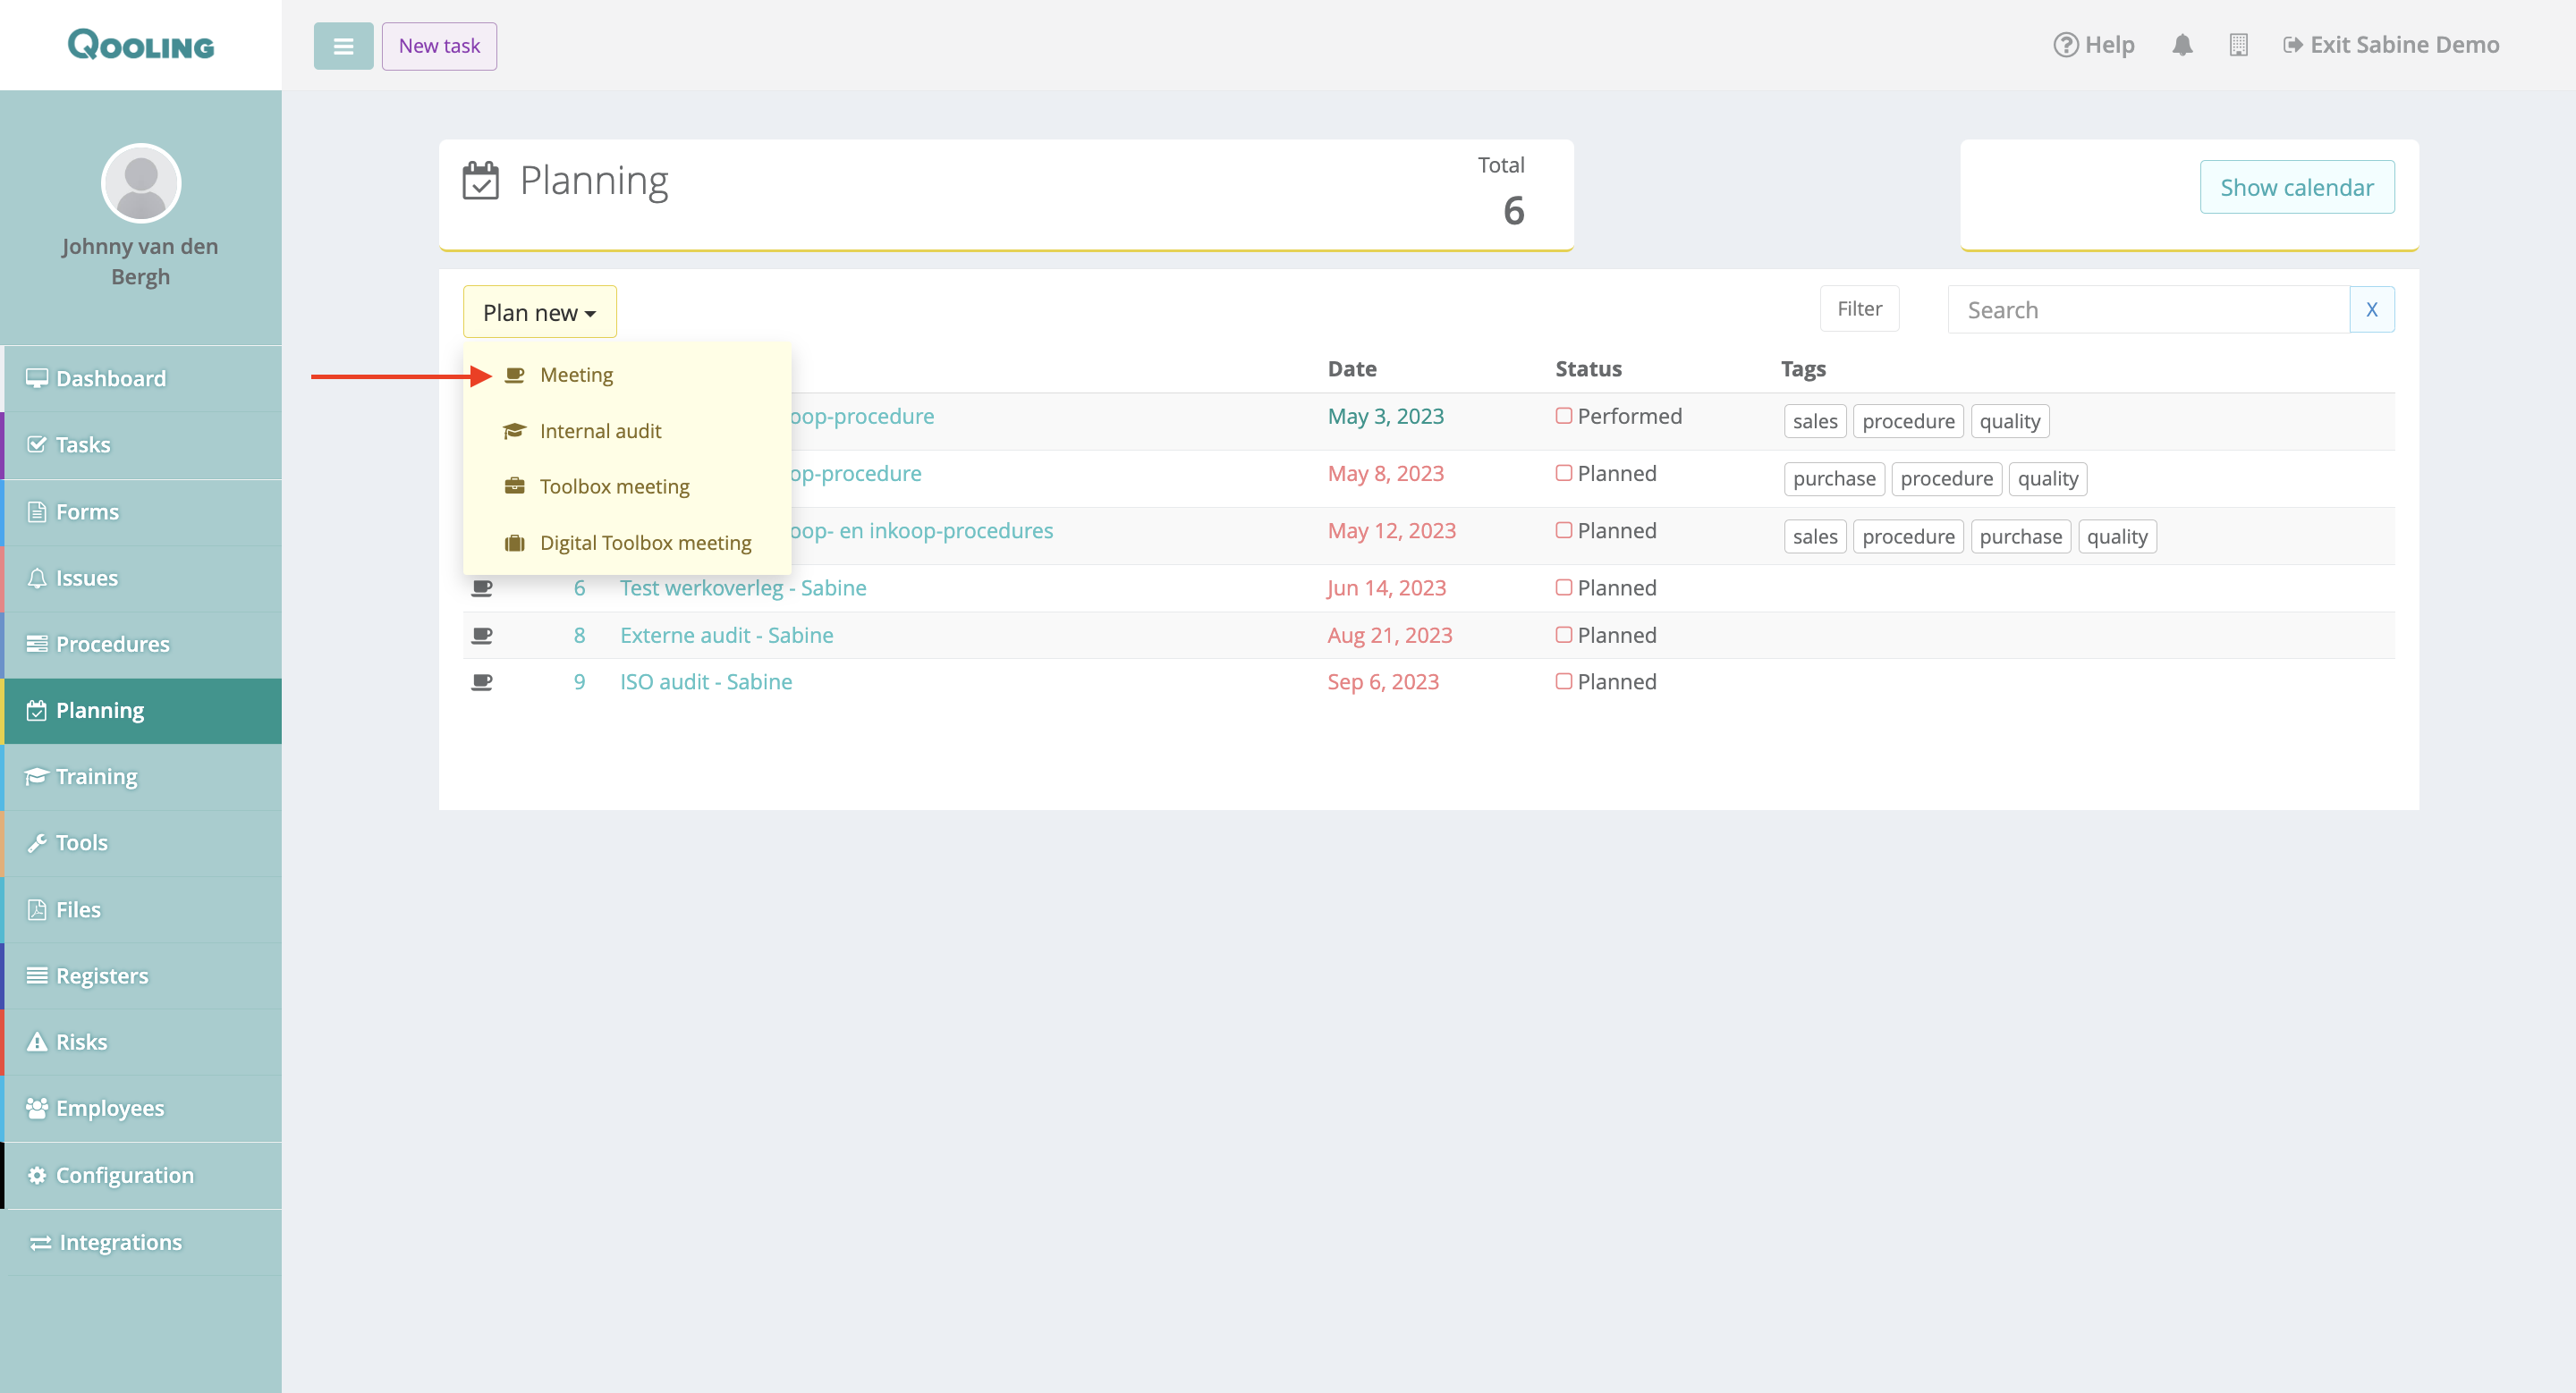Viewport: 2576px width, 1393px height.
Task: Collapse the Plan new dropdown
Action: 539,313
